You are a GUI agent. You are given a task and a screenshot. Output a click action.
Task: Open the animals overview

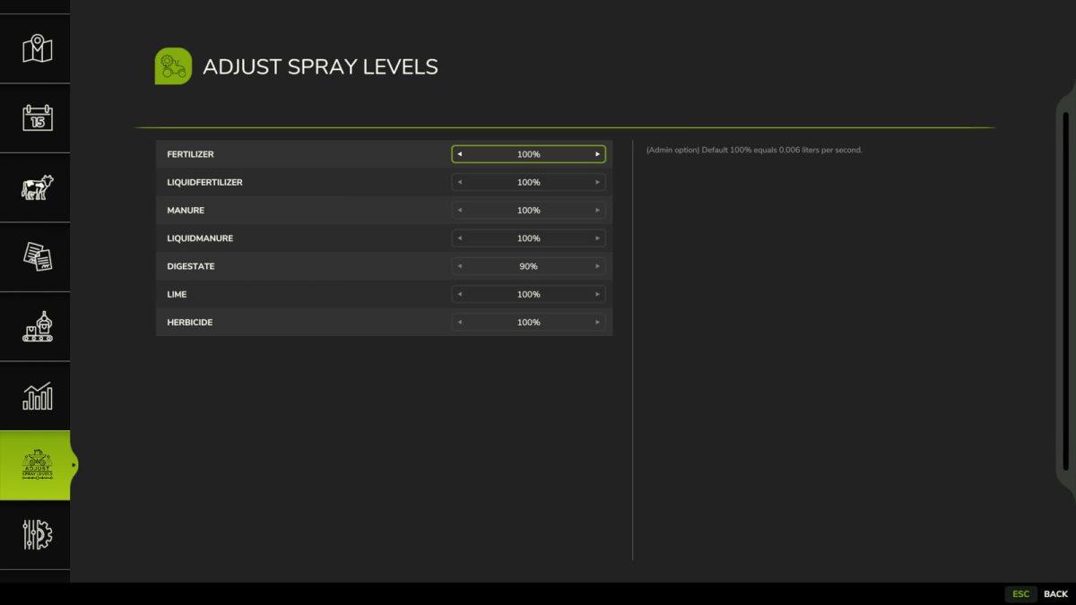click(36, 187)
